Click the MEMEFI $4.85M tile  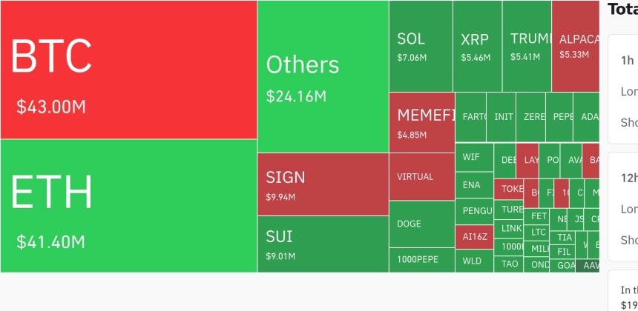(x=422, y=123)
